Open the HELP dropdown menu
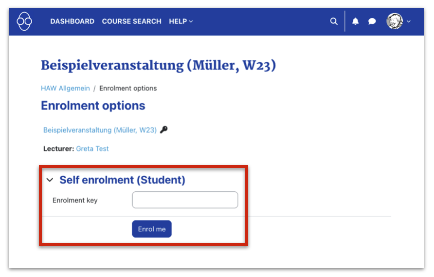 tap(181, 21)
